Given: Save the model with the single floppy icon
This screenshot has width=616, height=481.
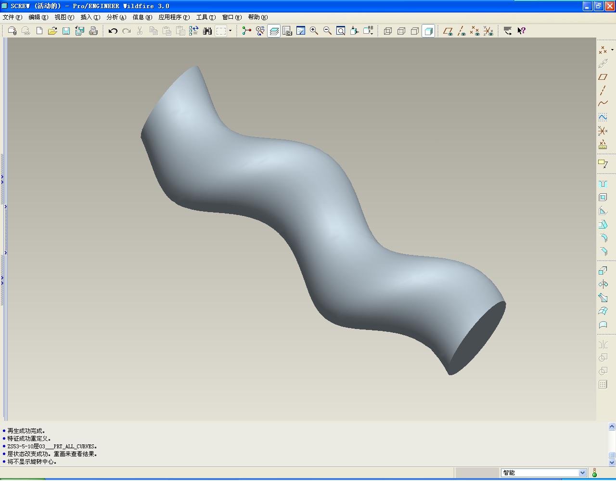Looking at the screenshot, I should (x=66, y=31).
